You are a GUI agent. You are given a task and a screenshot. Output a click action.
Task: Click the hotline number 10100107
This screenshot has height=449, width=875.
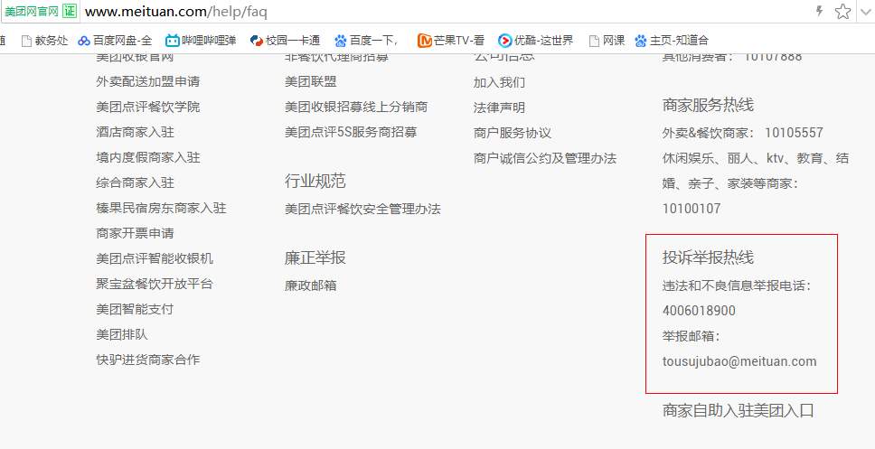pyautogui.click(x=692, y=209)
